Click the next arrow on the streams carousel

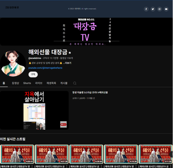point(171,154)
